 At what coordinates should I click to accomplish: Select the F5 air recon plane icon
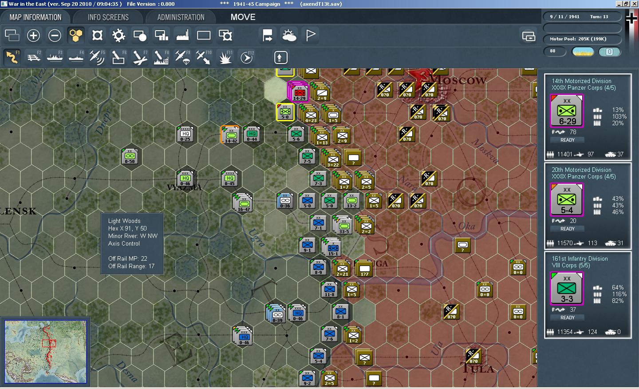pos(97,57)
